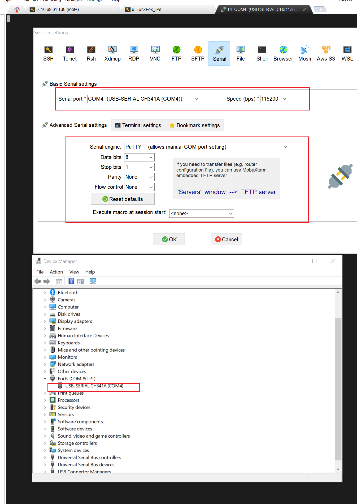The height and width of the screenshot is (504, 357).
Task: Pick the Shell session type
Action: tap(262, 53)
